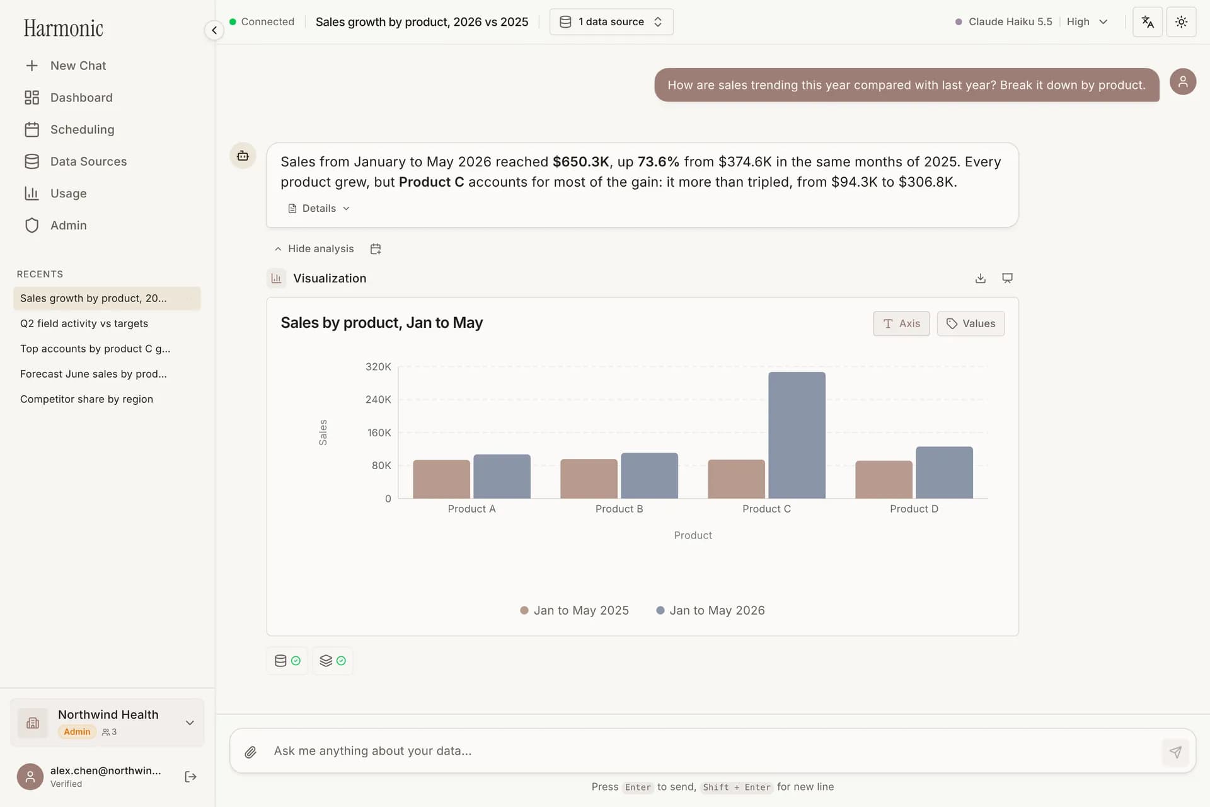Download the visualization
The width and height of the screenshot is (1210, 807).
tap(981, 278)
